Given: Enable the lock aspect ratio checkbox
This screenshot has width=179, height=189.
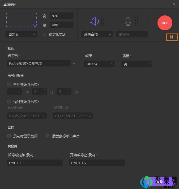Looking at the screenshot, I should (45, 34).
